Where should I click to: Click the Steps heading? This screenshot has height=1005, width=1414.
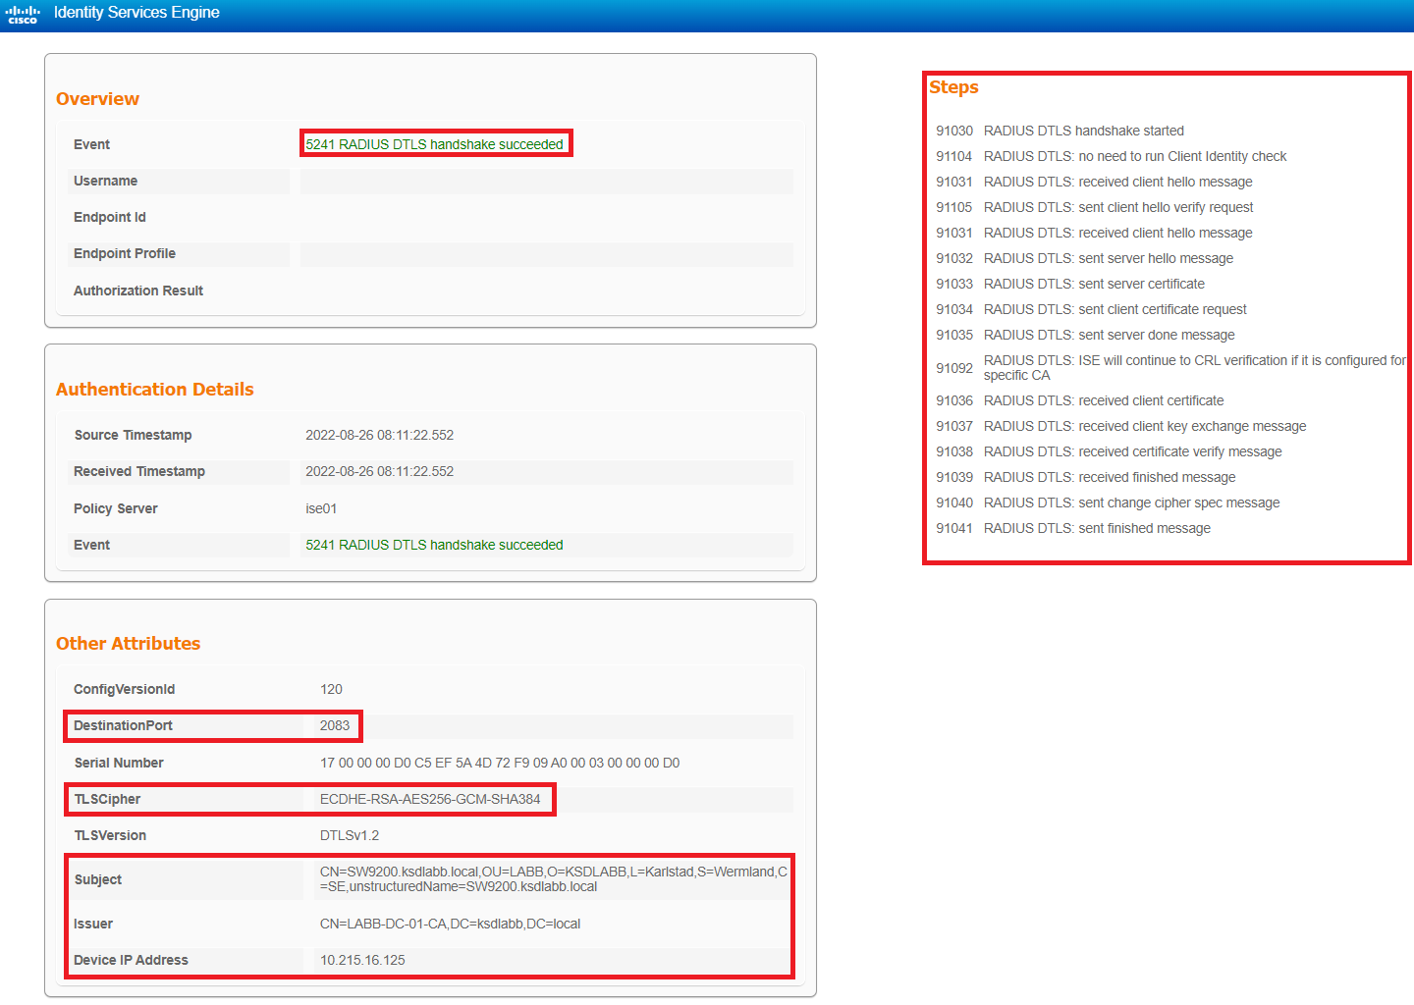tap(953, 87)
